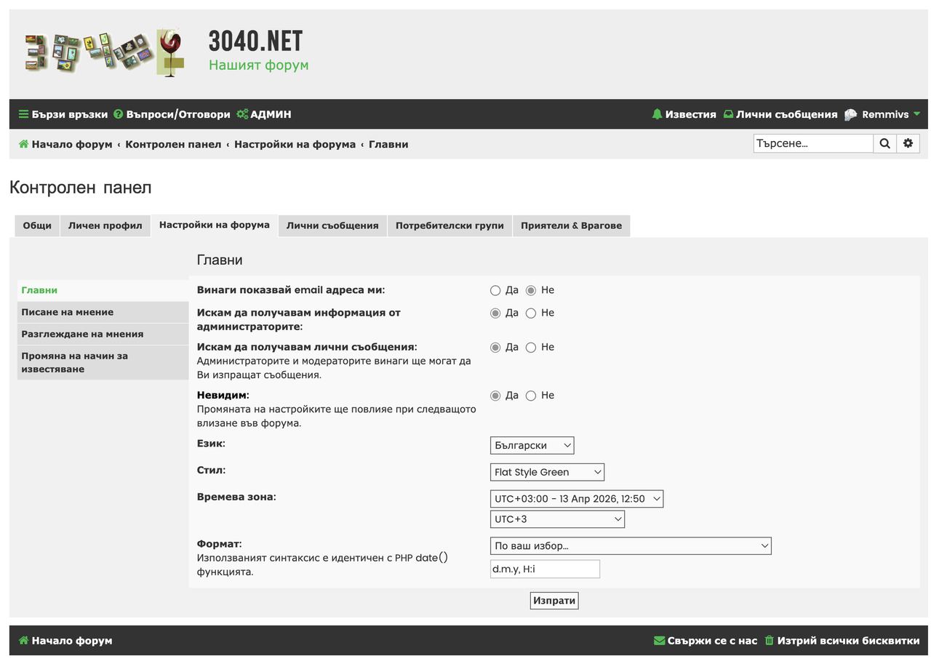This screenshot has height=664, width=931.
Task: Select Да for always showing email address
Action: pyautogui.click(x=495, y=290)
